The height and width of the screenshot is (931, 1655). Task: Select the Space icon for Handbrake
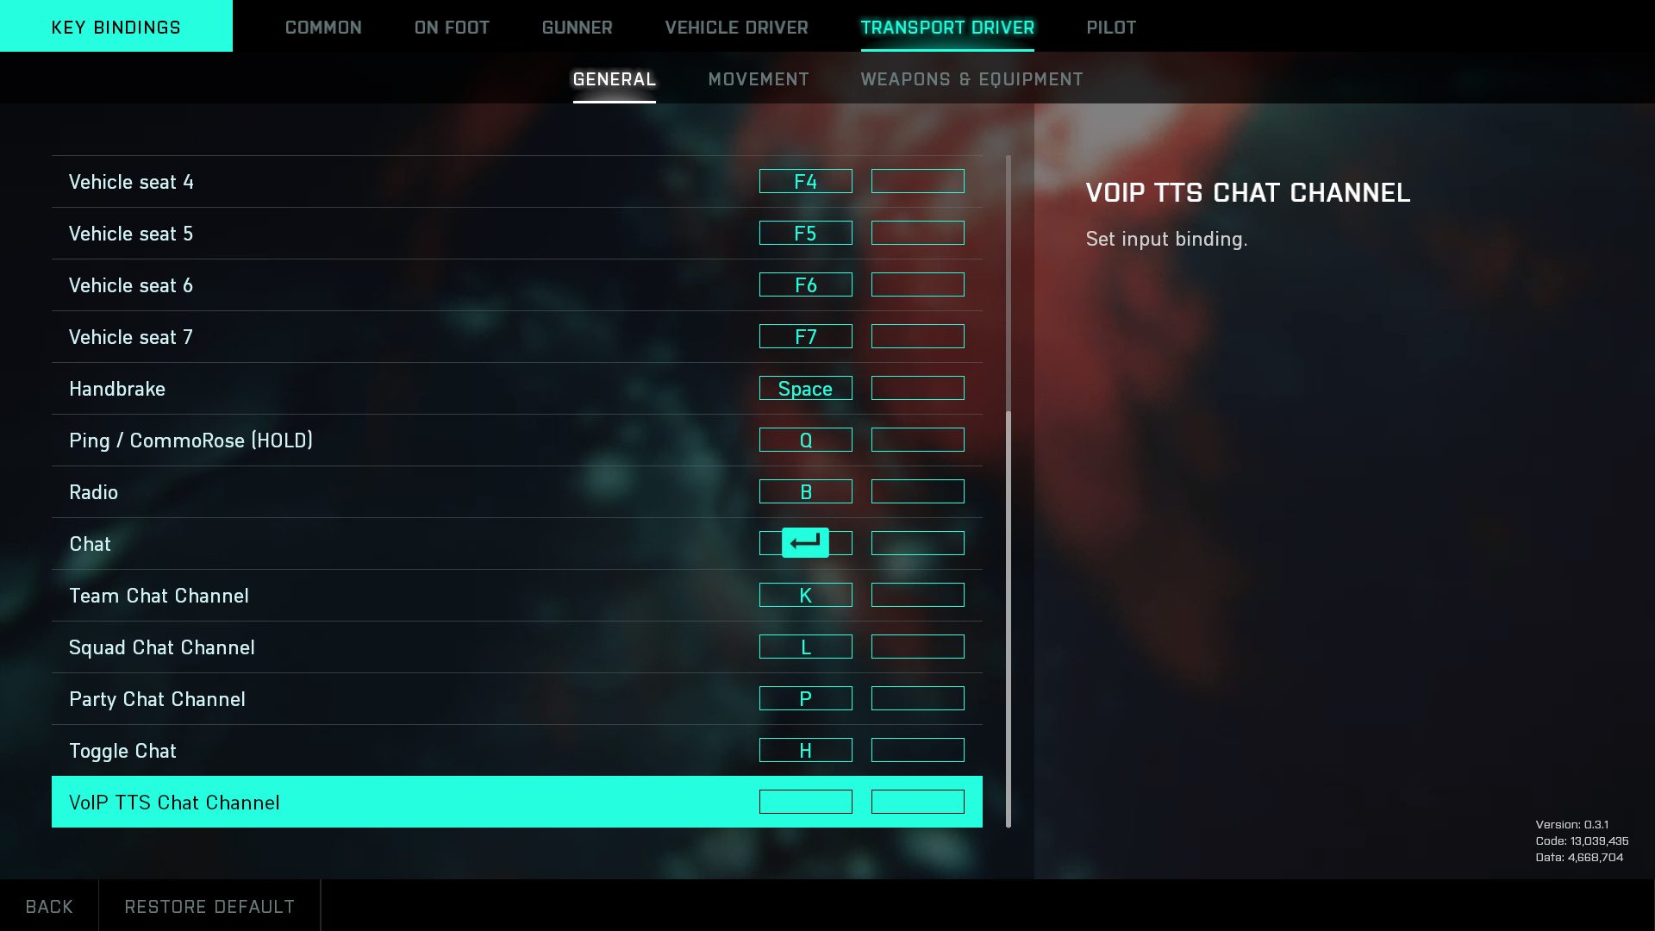click(806, 388)
